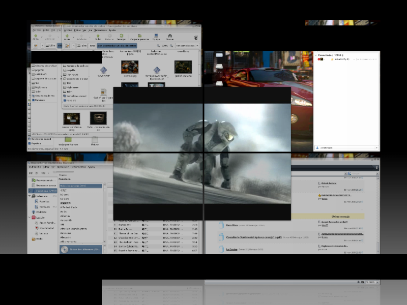The width and height of the screenshot is (407, 305).
Task: Open the Herramientas menu in music player
Action: (78, 167)
